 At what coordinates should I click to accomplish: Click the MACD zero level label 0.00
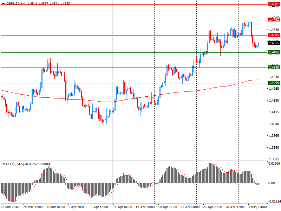272,183
